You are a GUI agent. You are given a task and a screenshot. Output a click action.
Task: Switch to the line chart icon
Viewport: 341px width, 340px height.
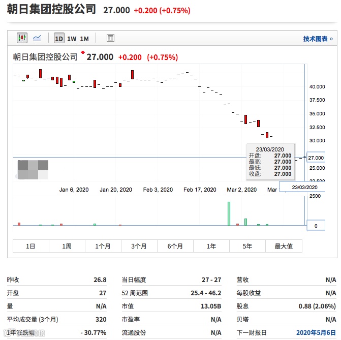tap(37, 38)
